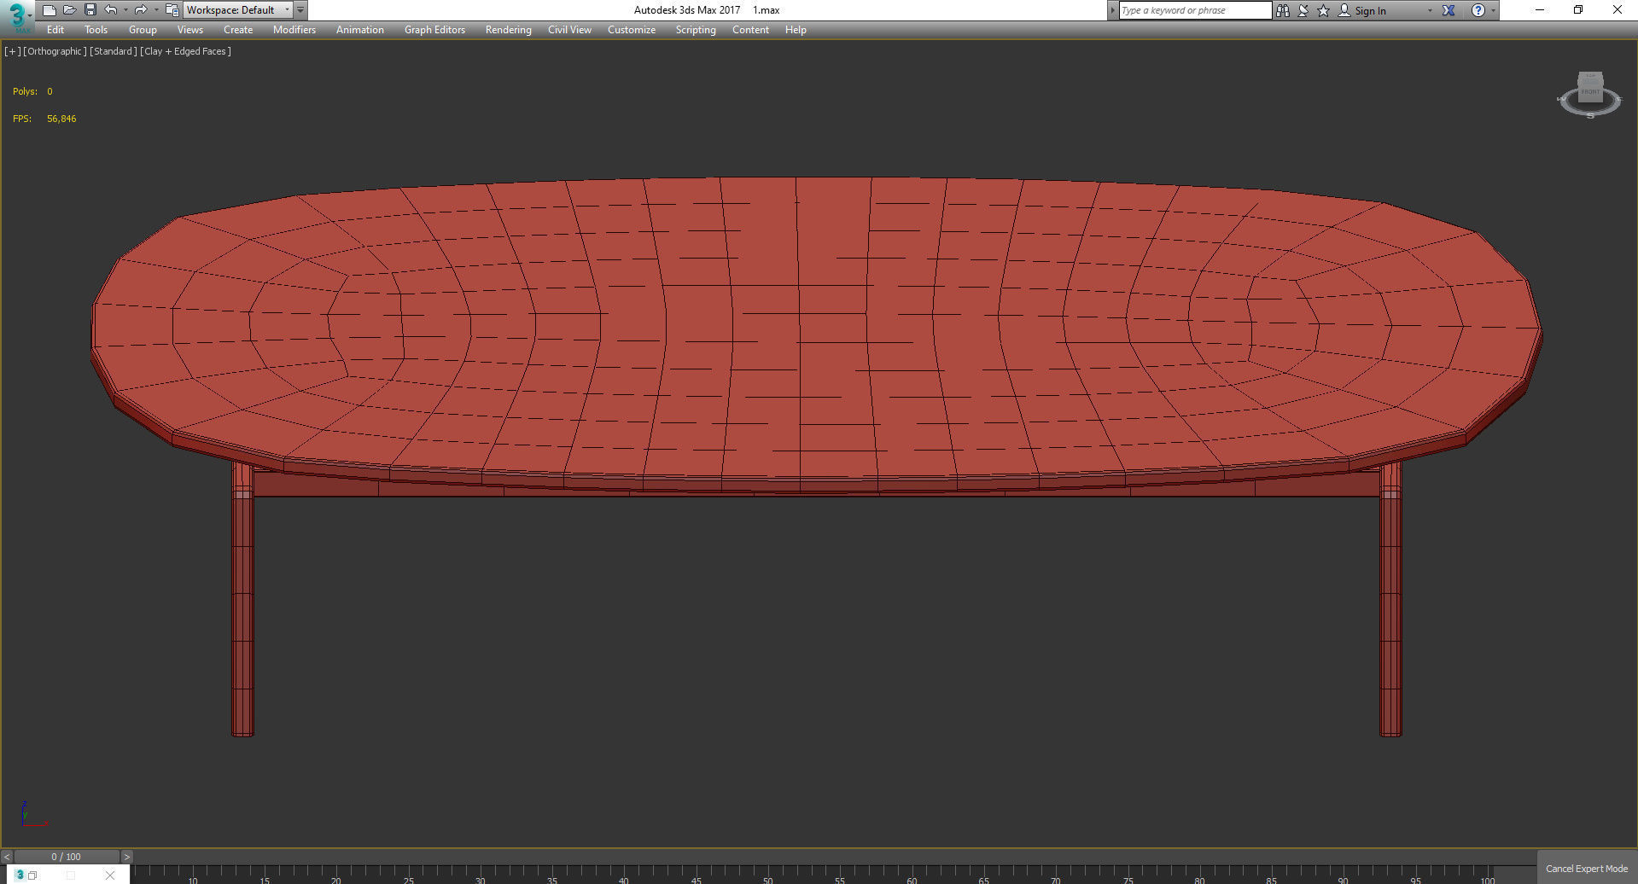This screenshot has width=1638, height=884.
Task: Click the ViewCube navigation widget
Action: tap(1589, 95)
